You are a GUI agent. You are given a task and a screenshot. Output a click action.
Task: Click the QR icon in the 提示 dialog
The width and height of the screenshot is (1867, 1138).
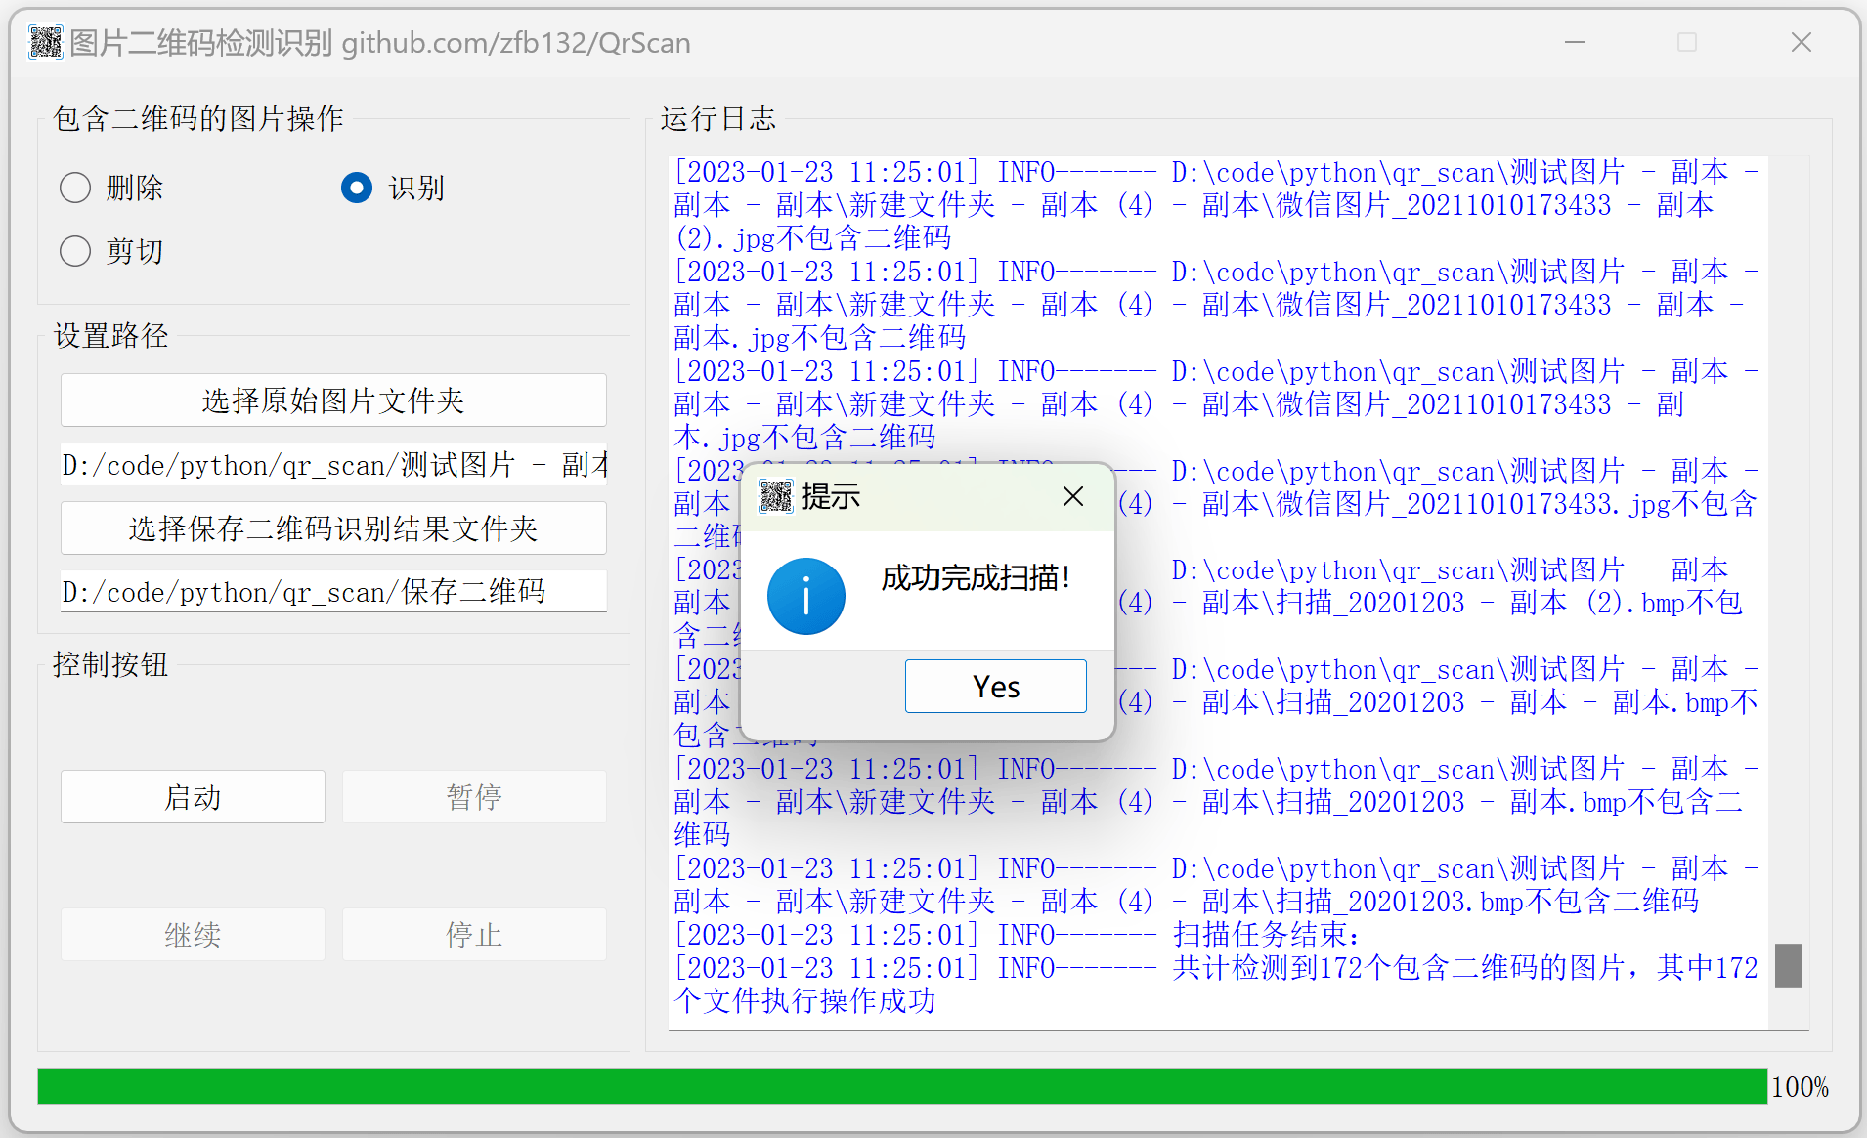776,496
